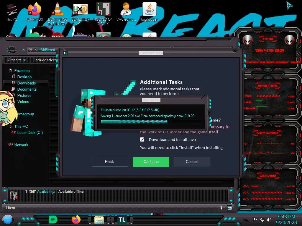
Task: Click the right alien head widget icon
Action: [290, 40]
